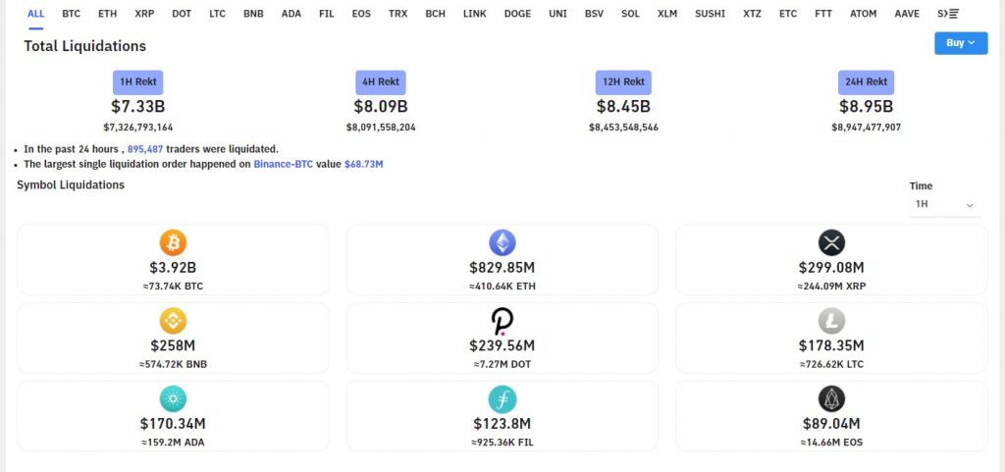Choose the 12H Rekt badge
This screenshot has height=472, width=1005.
(x=623, y=82)
